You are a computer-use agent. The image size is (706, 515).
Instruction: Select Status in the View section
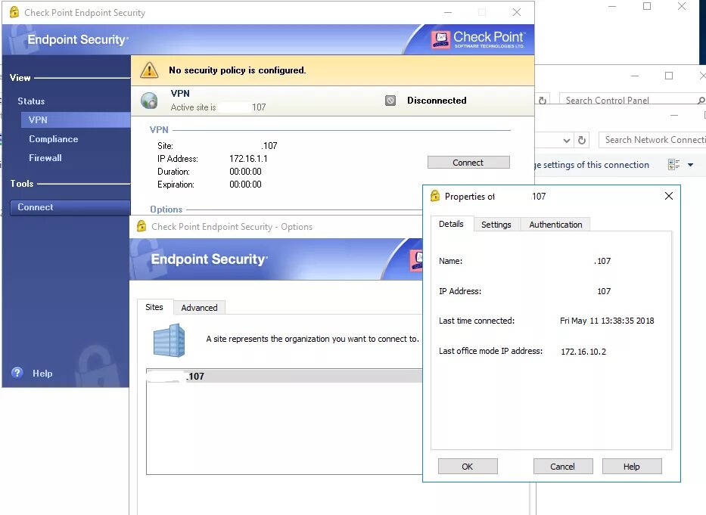click(31, 101)
